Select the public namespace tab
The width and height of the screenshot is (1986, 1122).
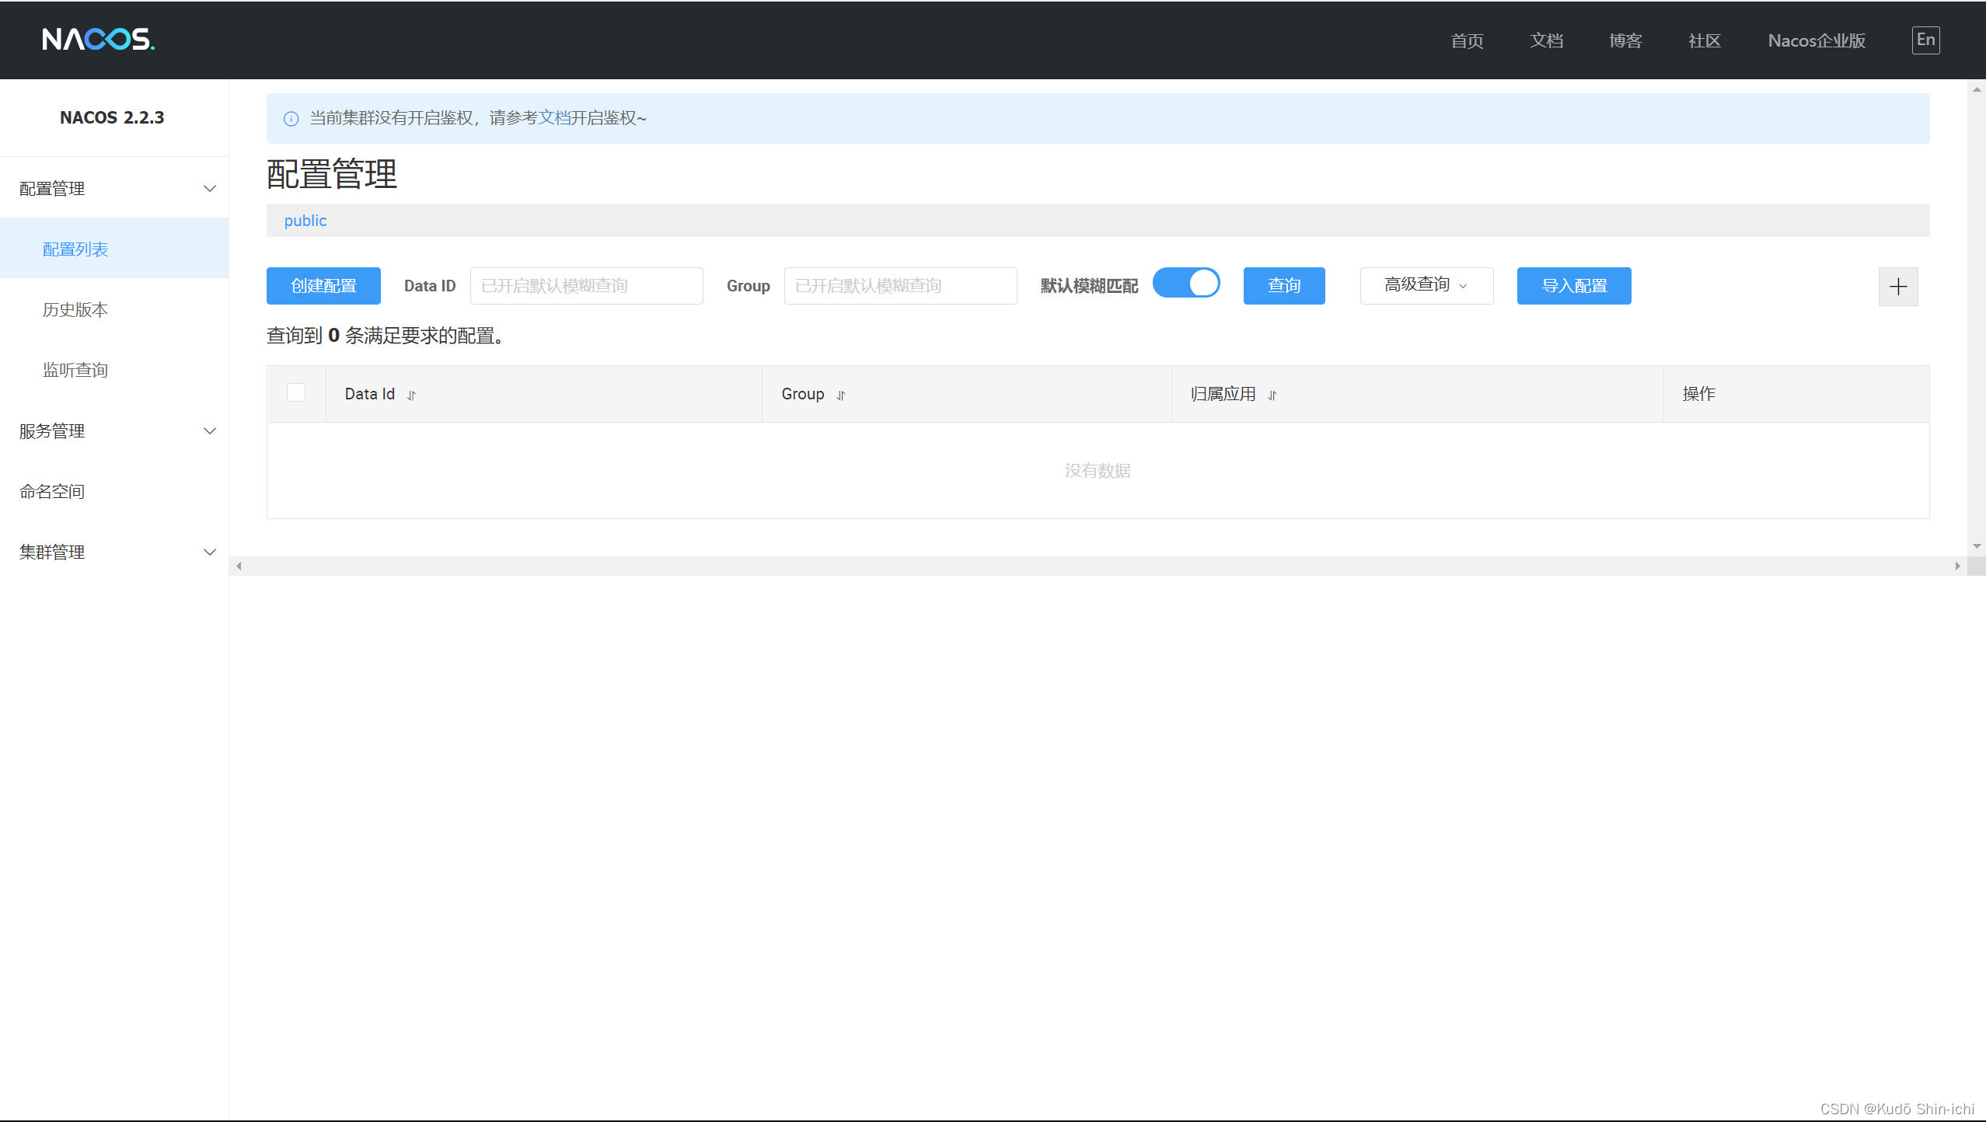click(305, 221)
